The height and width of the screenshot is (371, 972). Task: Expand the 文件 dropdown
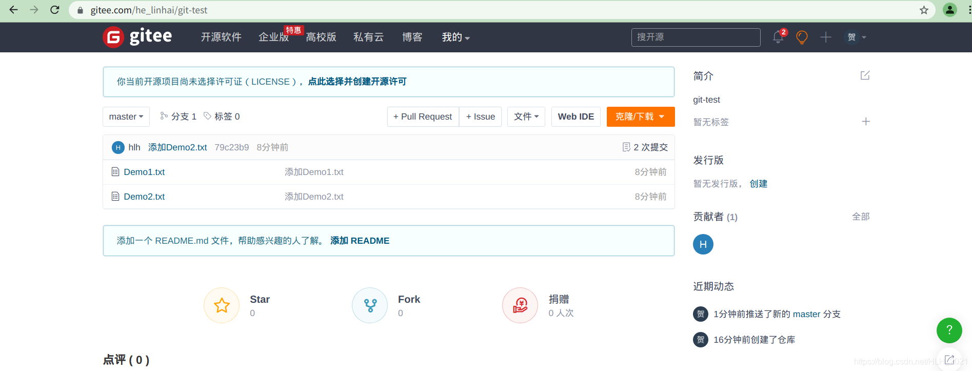coord(526,116)
